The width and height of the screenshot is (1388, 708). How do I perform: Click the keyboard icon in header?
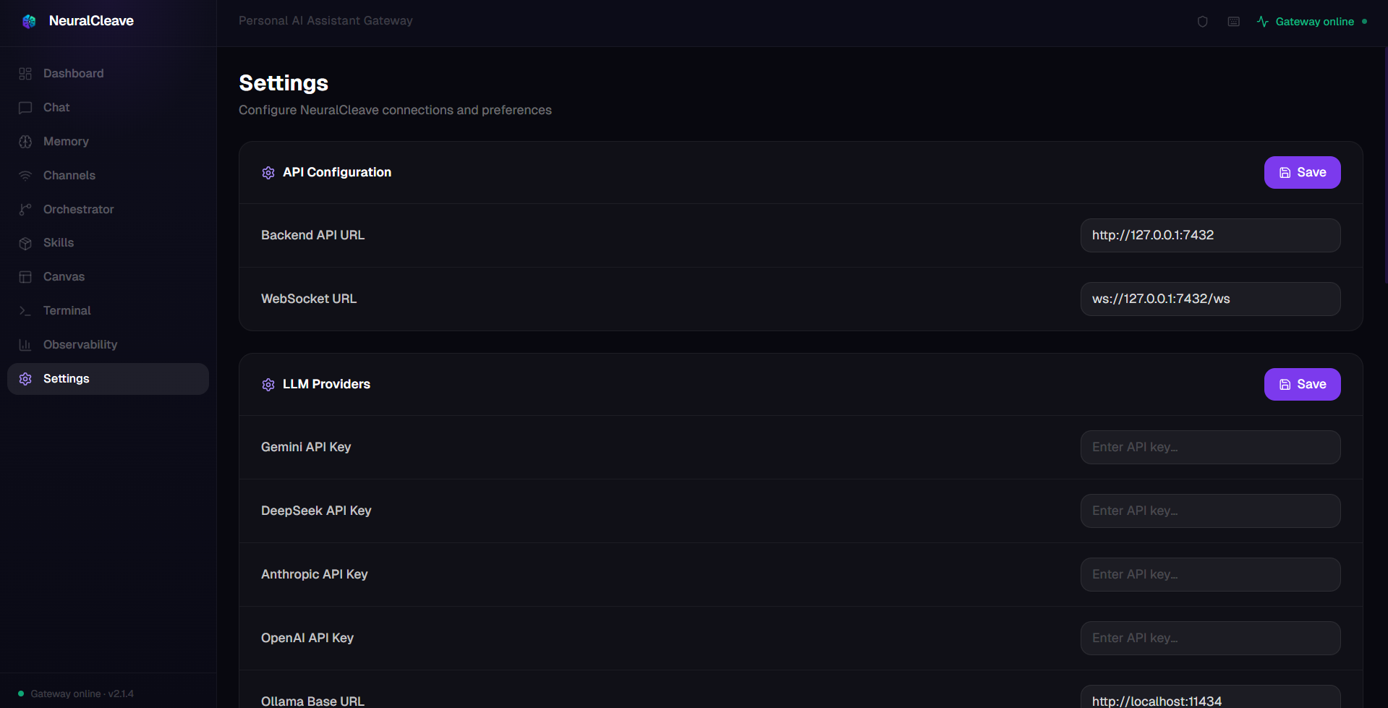tap(1234, 22)
